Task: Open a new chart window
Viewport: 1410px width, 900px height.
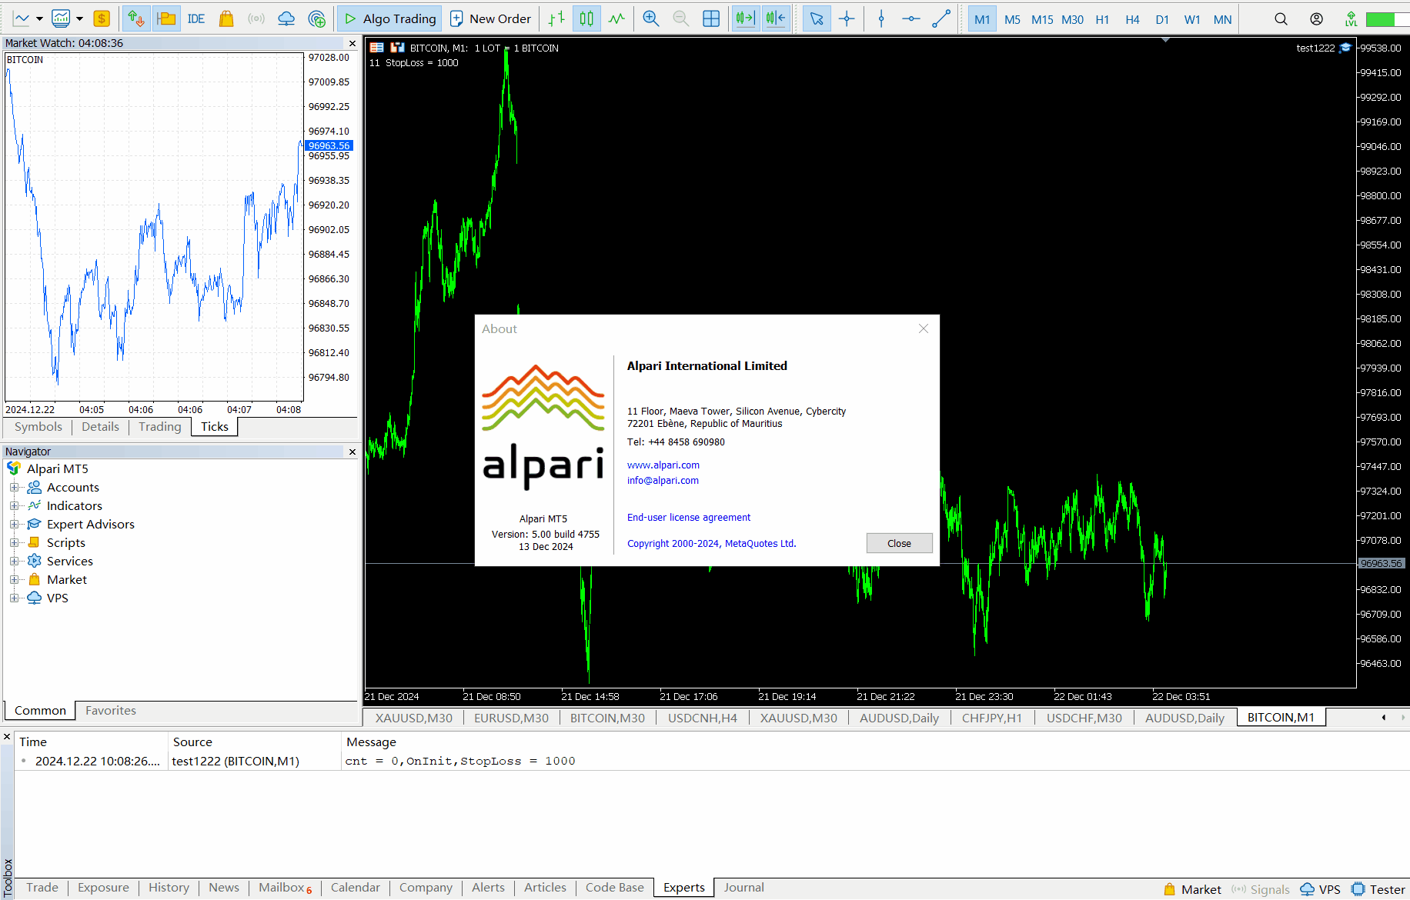Action: pyautogui.click(x=22, y=18)
